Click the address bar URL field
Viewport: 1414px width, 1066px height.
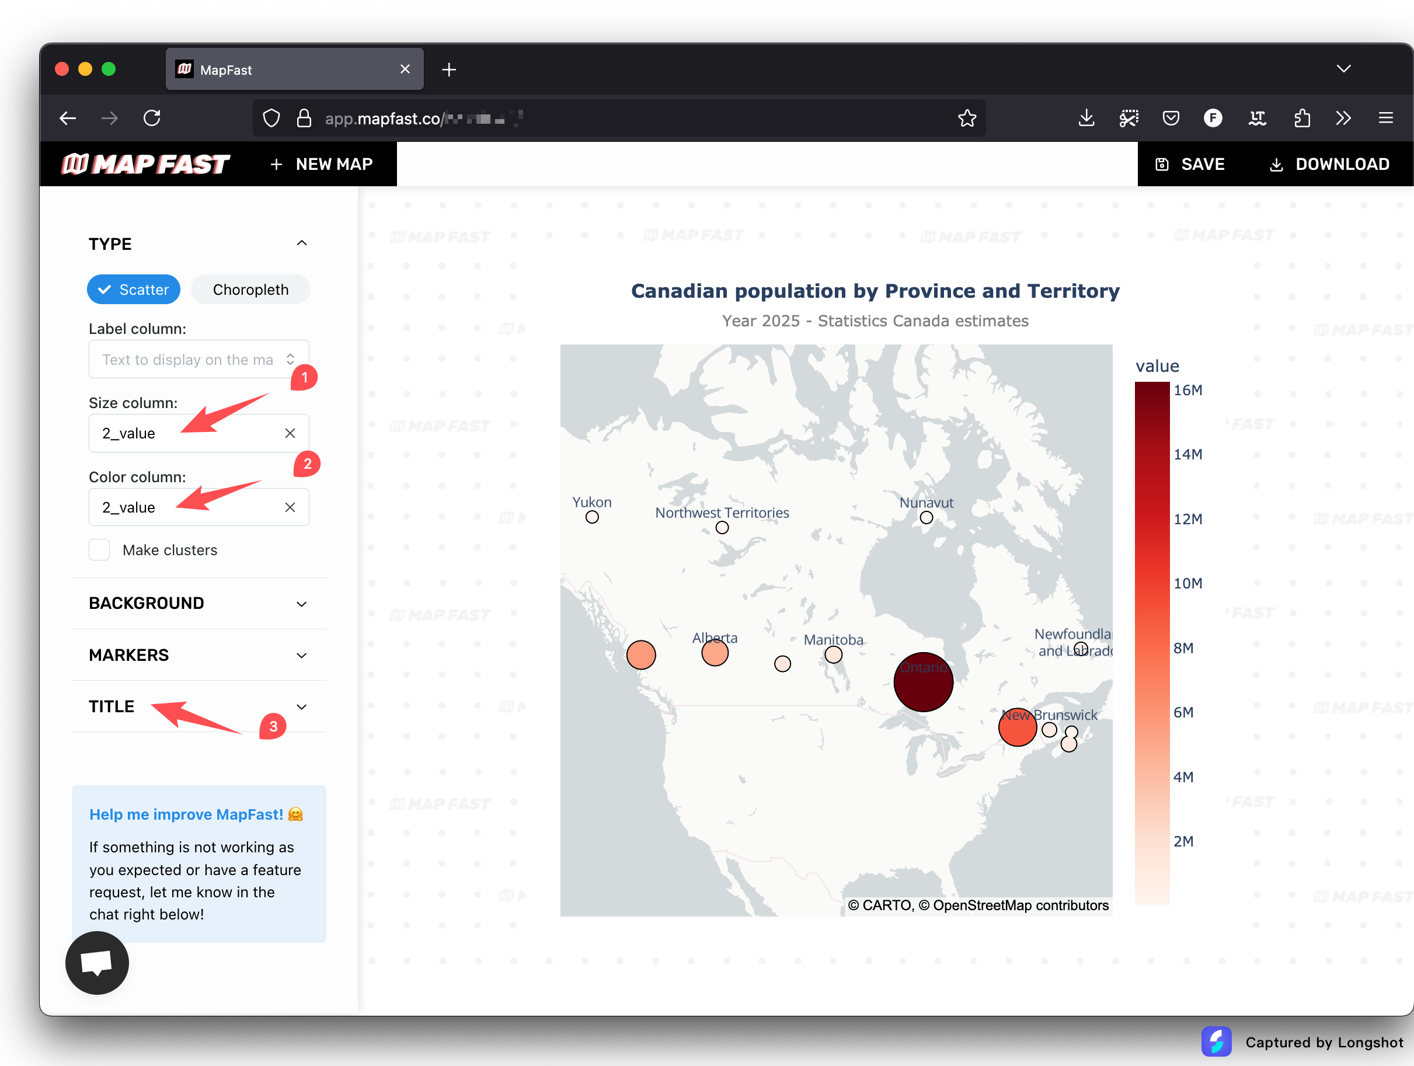[619, 119]
